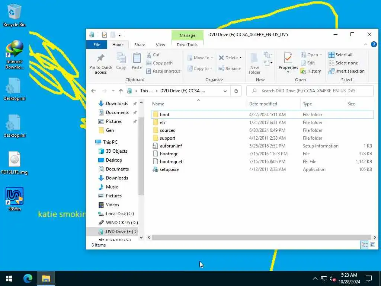Screen dimensions: 381x286
Task: Open the Copy to dropdown
Action: (x=200, y=69)
